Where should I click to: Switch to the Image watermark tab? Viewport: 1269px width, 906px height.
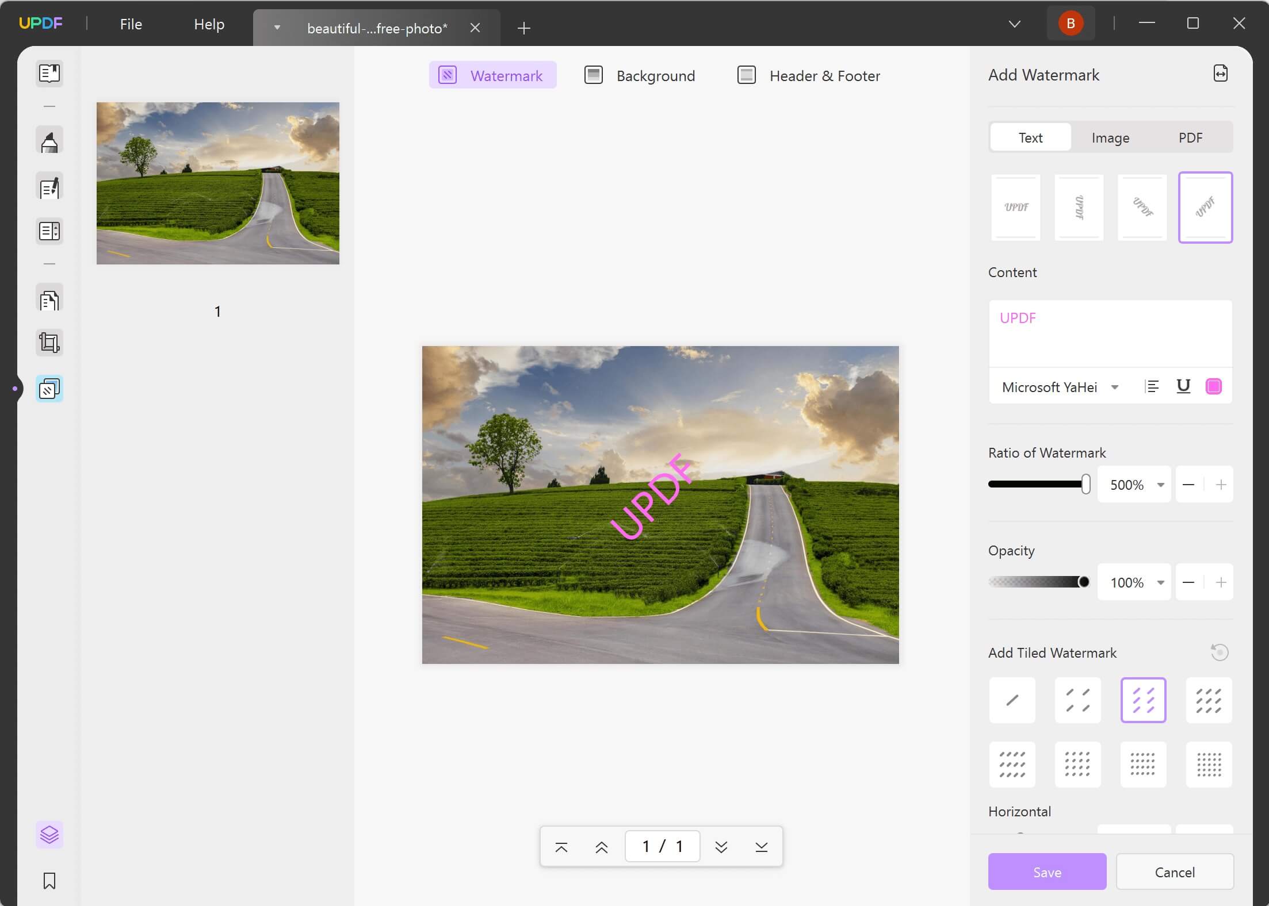[1110, 137]
